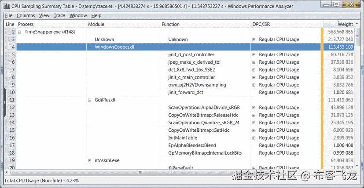The height and width of the screenshot is (188, 364).
Task: Select the GpMemoryBitmap::InternalLockBits function cell
Action: point(205,153)
